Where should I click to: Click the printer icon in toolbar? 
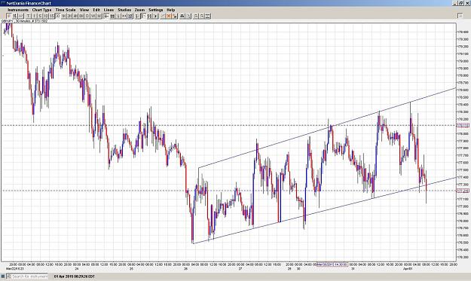[182, 16]
